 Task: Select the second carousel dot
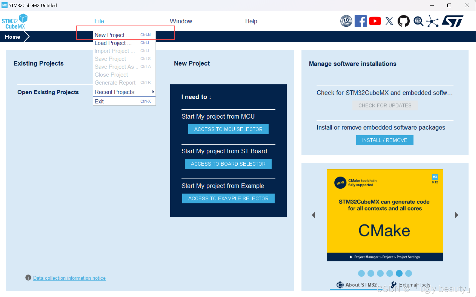tap(371, 273)
